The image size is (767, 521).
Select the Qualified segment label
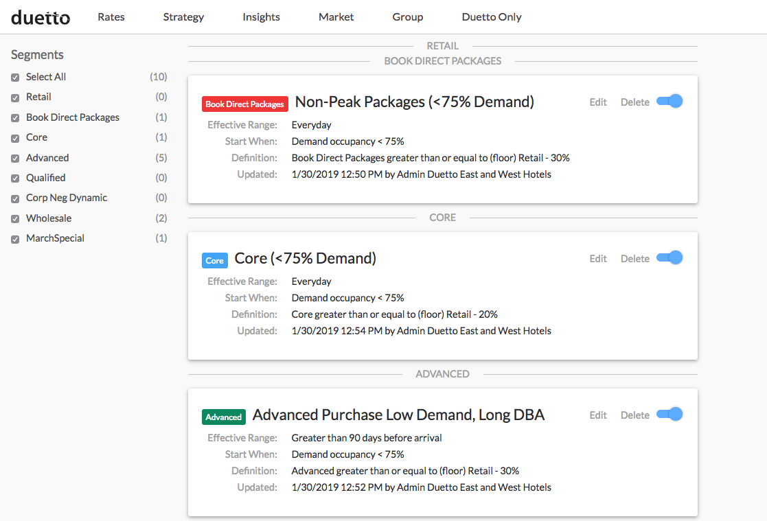(45, 178)
